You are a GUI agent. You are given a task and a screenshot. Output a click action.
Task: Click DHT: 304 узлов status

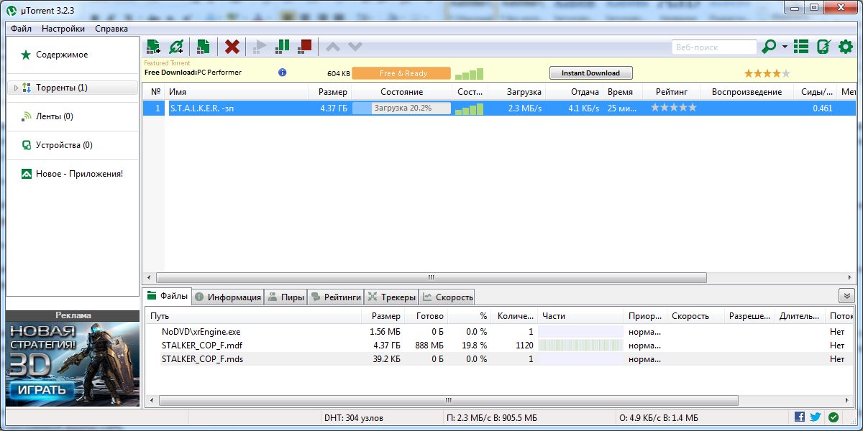pos(354,417)
